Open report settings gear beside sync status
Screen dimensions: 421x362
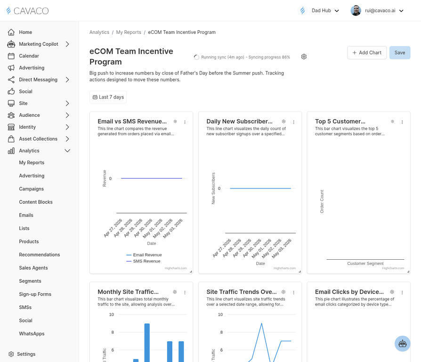[304, 57]
